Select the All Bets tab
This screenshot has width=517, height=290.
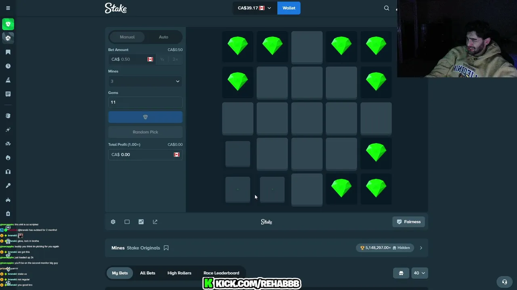coord(147,273)
